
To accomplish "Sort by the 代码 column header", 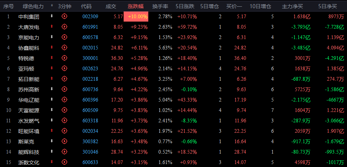I will 86,6.
